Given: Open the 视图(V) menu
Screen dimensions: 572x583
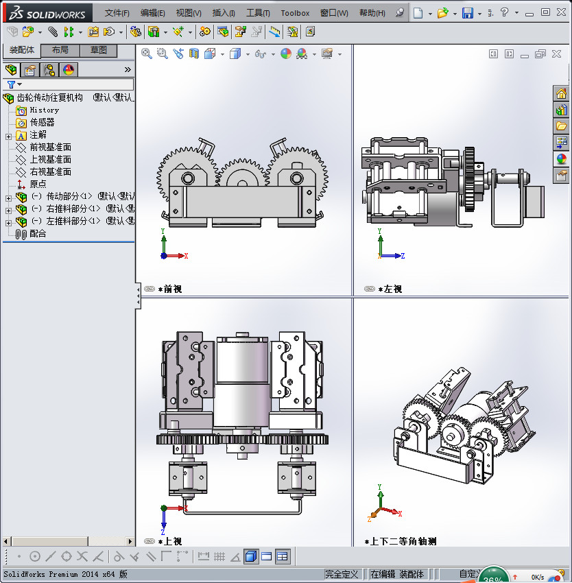Looking at the screenshot, I should [189, 13].
